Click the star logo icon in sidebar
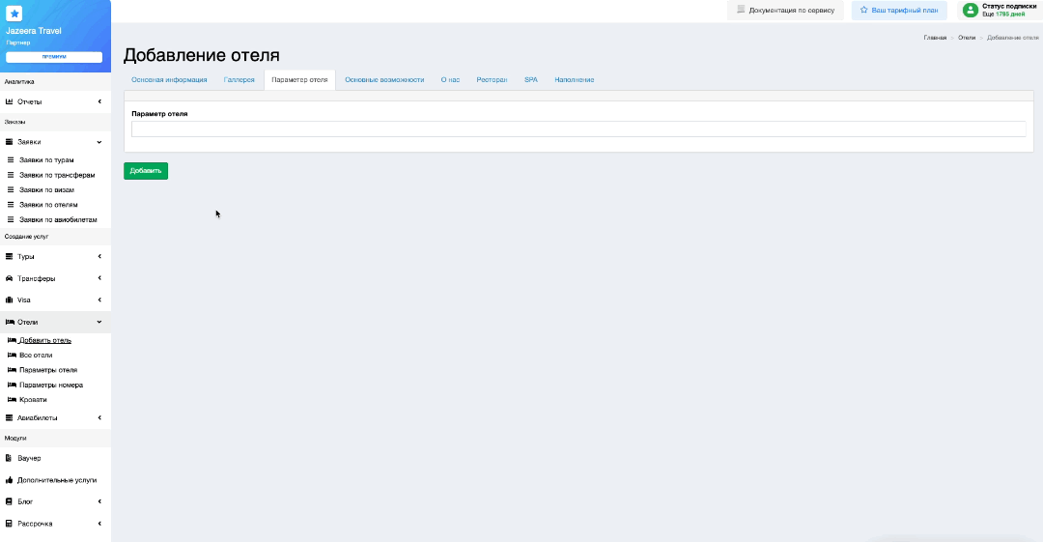1043x542 pixels. coord(14,14)
